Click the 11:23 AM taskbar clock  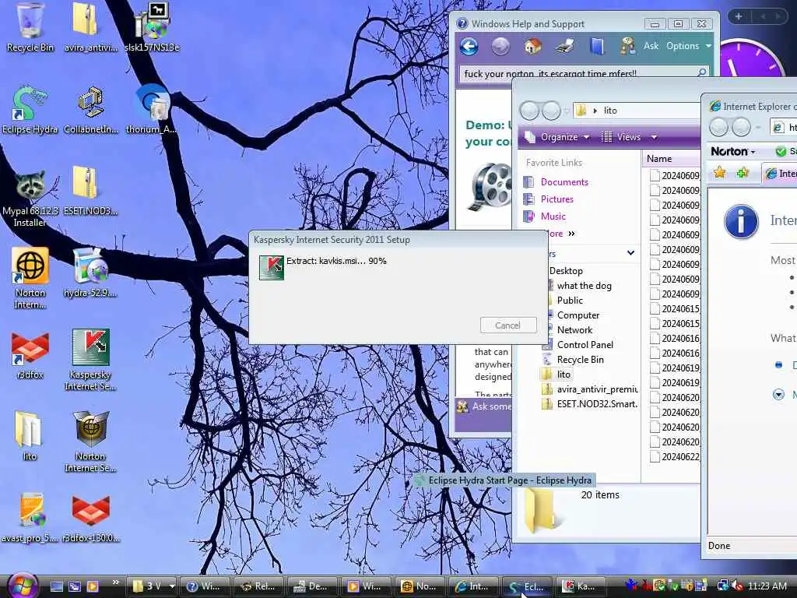(x=767, y=586)
